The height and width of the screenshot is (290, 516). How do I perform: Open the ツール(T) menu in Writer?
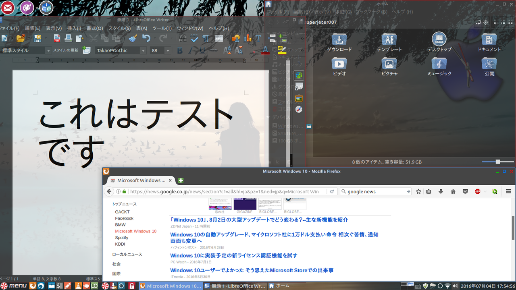(x=162, y=28)
